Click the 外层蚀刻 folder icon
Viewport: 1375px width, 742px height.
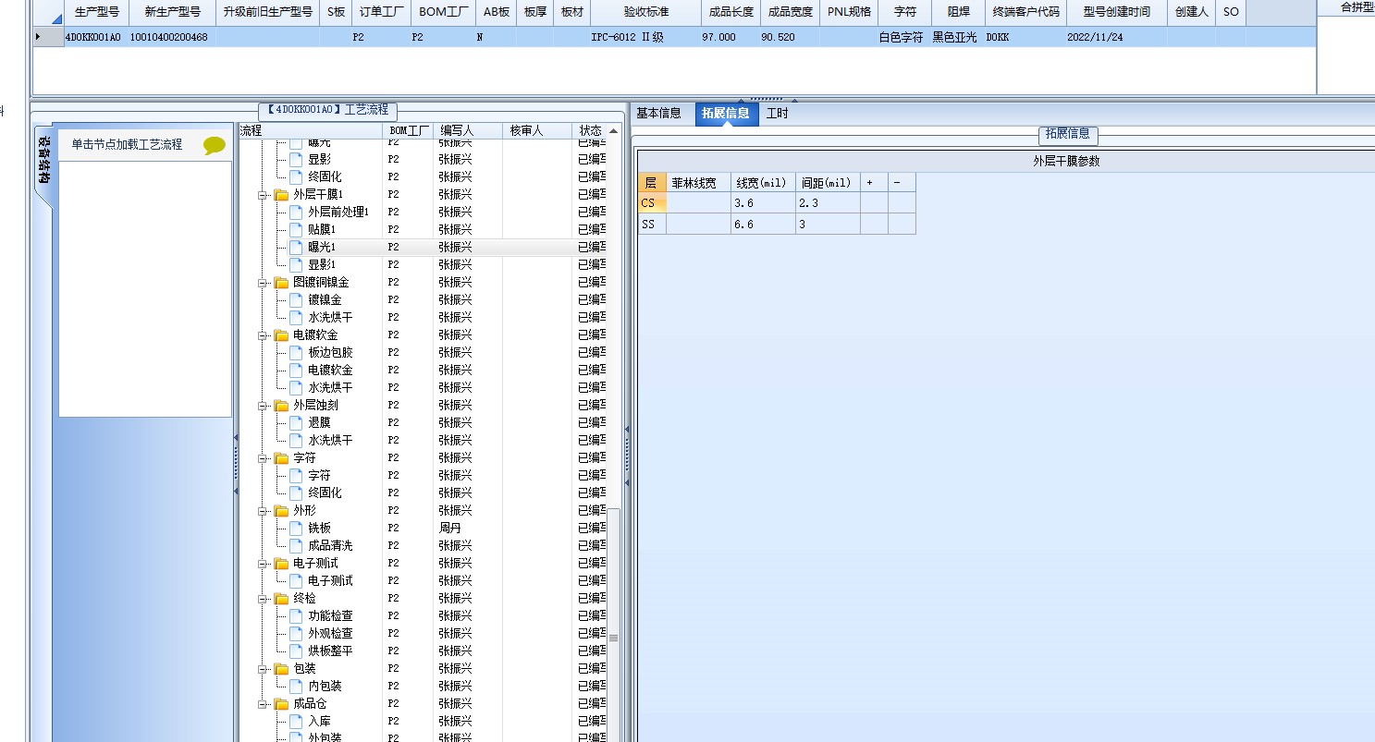[281, 406]
